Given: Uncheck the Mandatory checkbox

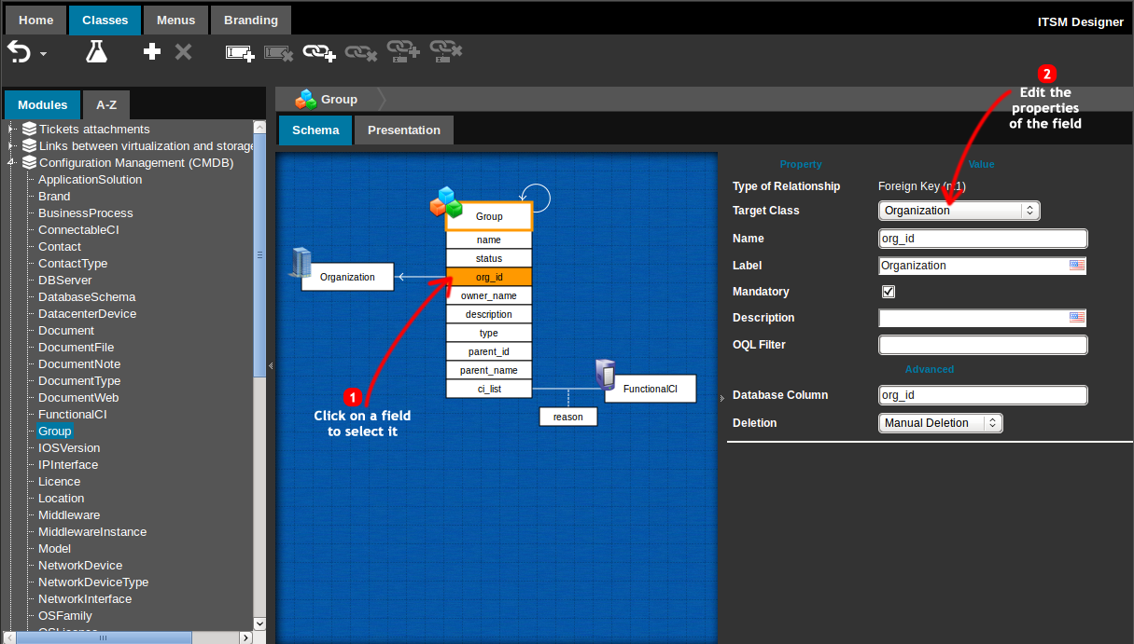Looking at the screenshot, I should (x=889, y=292).
